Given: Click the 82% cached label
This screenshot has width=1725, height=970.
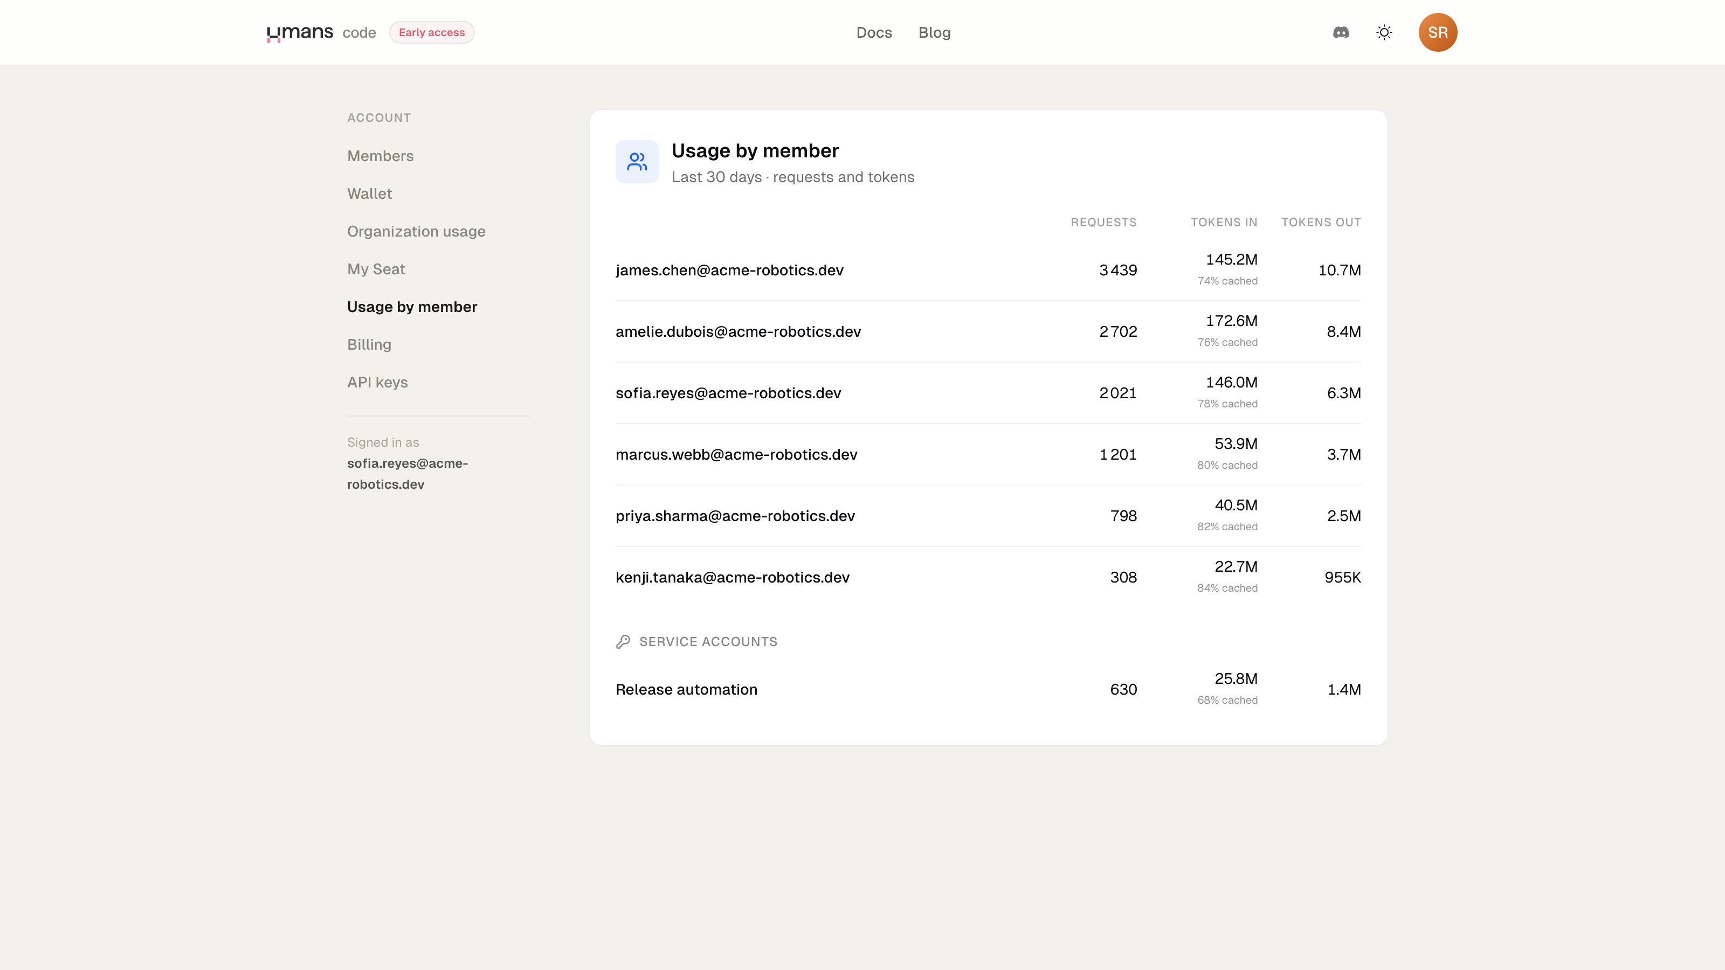Looking at the screenshot, I should click(x=1227, y=527).
